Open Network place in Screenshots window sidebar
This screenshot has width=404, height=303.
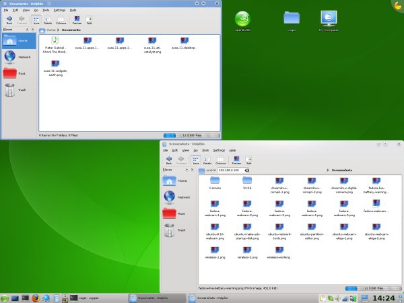[173, 196]
